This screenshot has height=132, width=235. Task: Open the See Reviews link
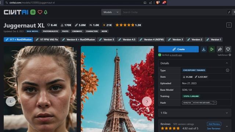(x=214, y=129)
